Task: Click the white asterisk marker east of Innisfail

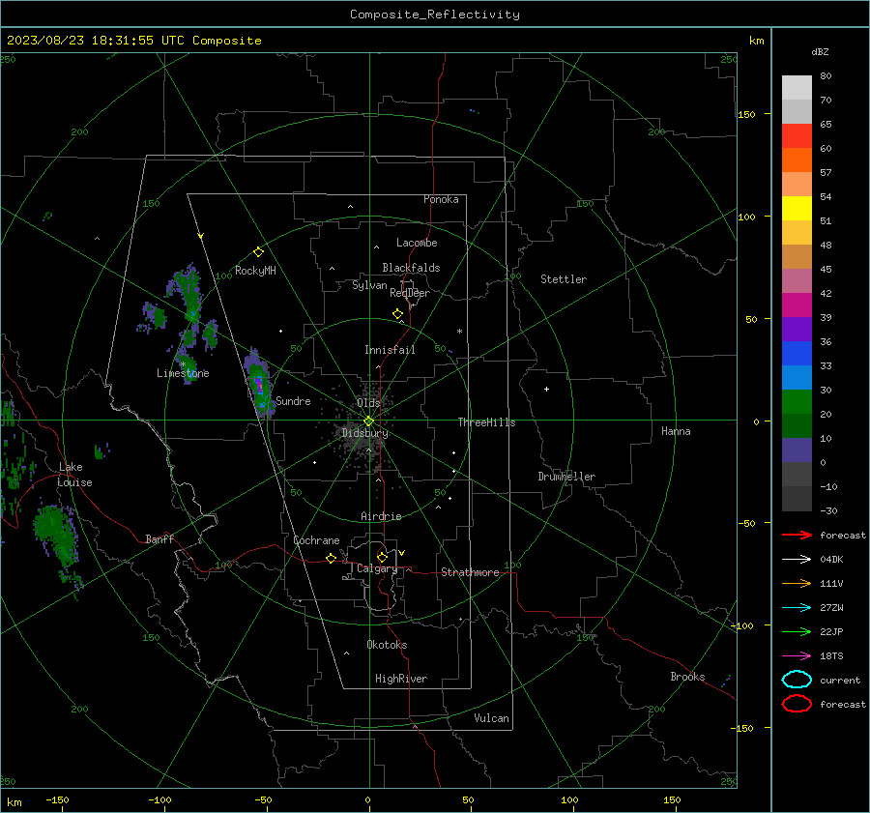Action: coord(459,332)
